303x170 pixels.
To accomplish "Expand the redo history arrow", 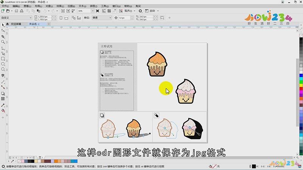I will click(x=57, y=11).
